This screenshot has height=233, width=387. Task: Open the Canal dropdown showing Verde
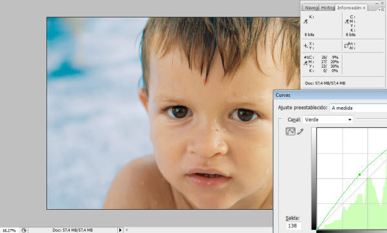pyautogui.click(x=328, y=119)
